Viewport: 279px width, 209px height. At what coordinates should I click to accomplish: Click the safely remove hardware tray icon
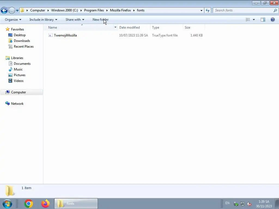236,204
